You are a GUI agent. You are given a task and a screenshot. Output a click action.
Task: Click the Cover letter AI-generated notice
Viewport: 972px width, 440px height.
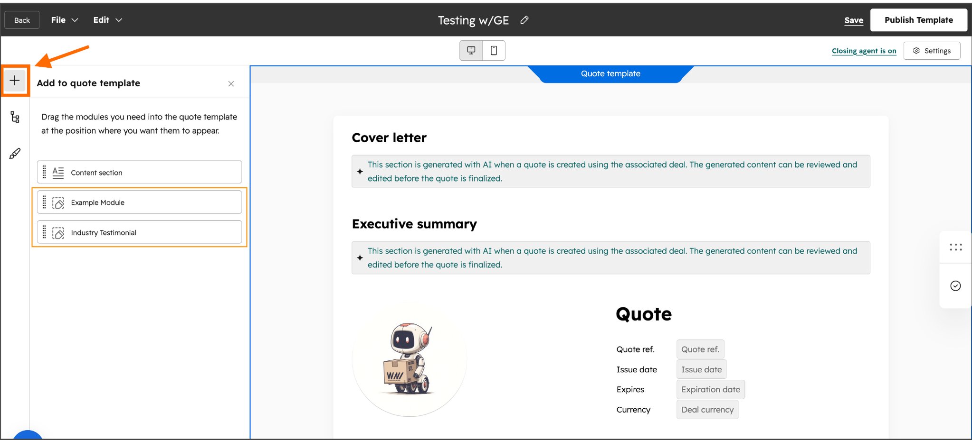(611, 171)
